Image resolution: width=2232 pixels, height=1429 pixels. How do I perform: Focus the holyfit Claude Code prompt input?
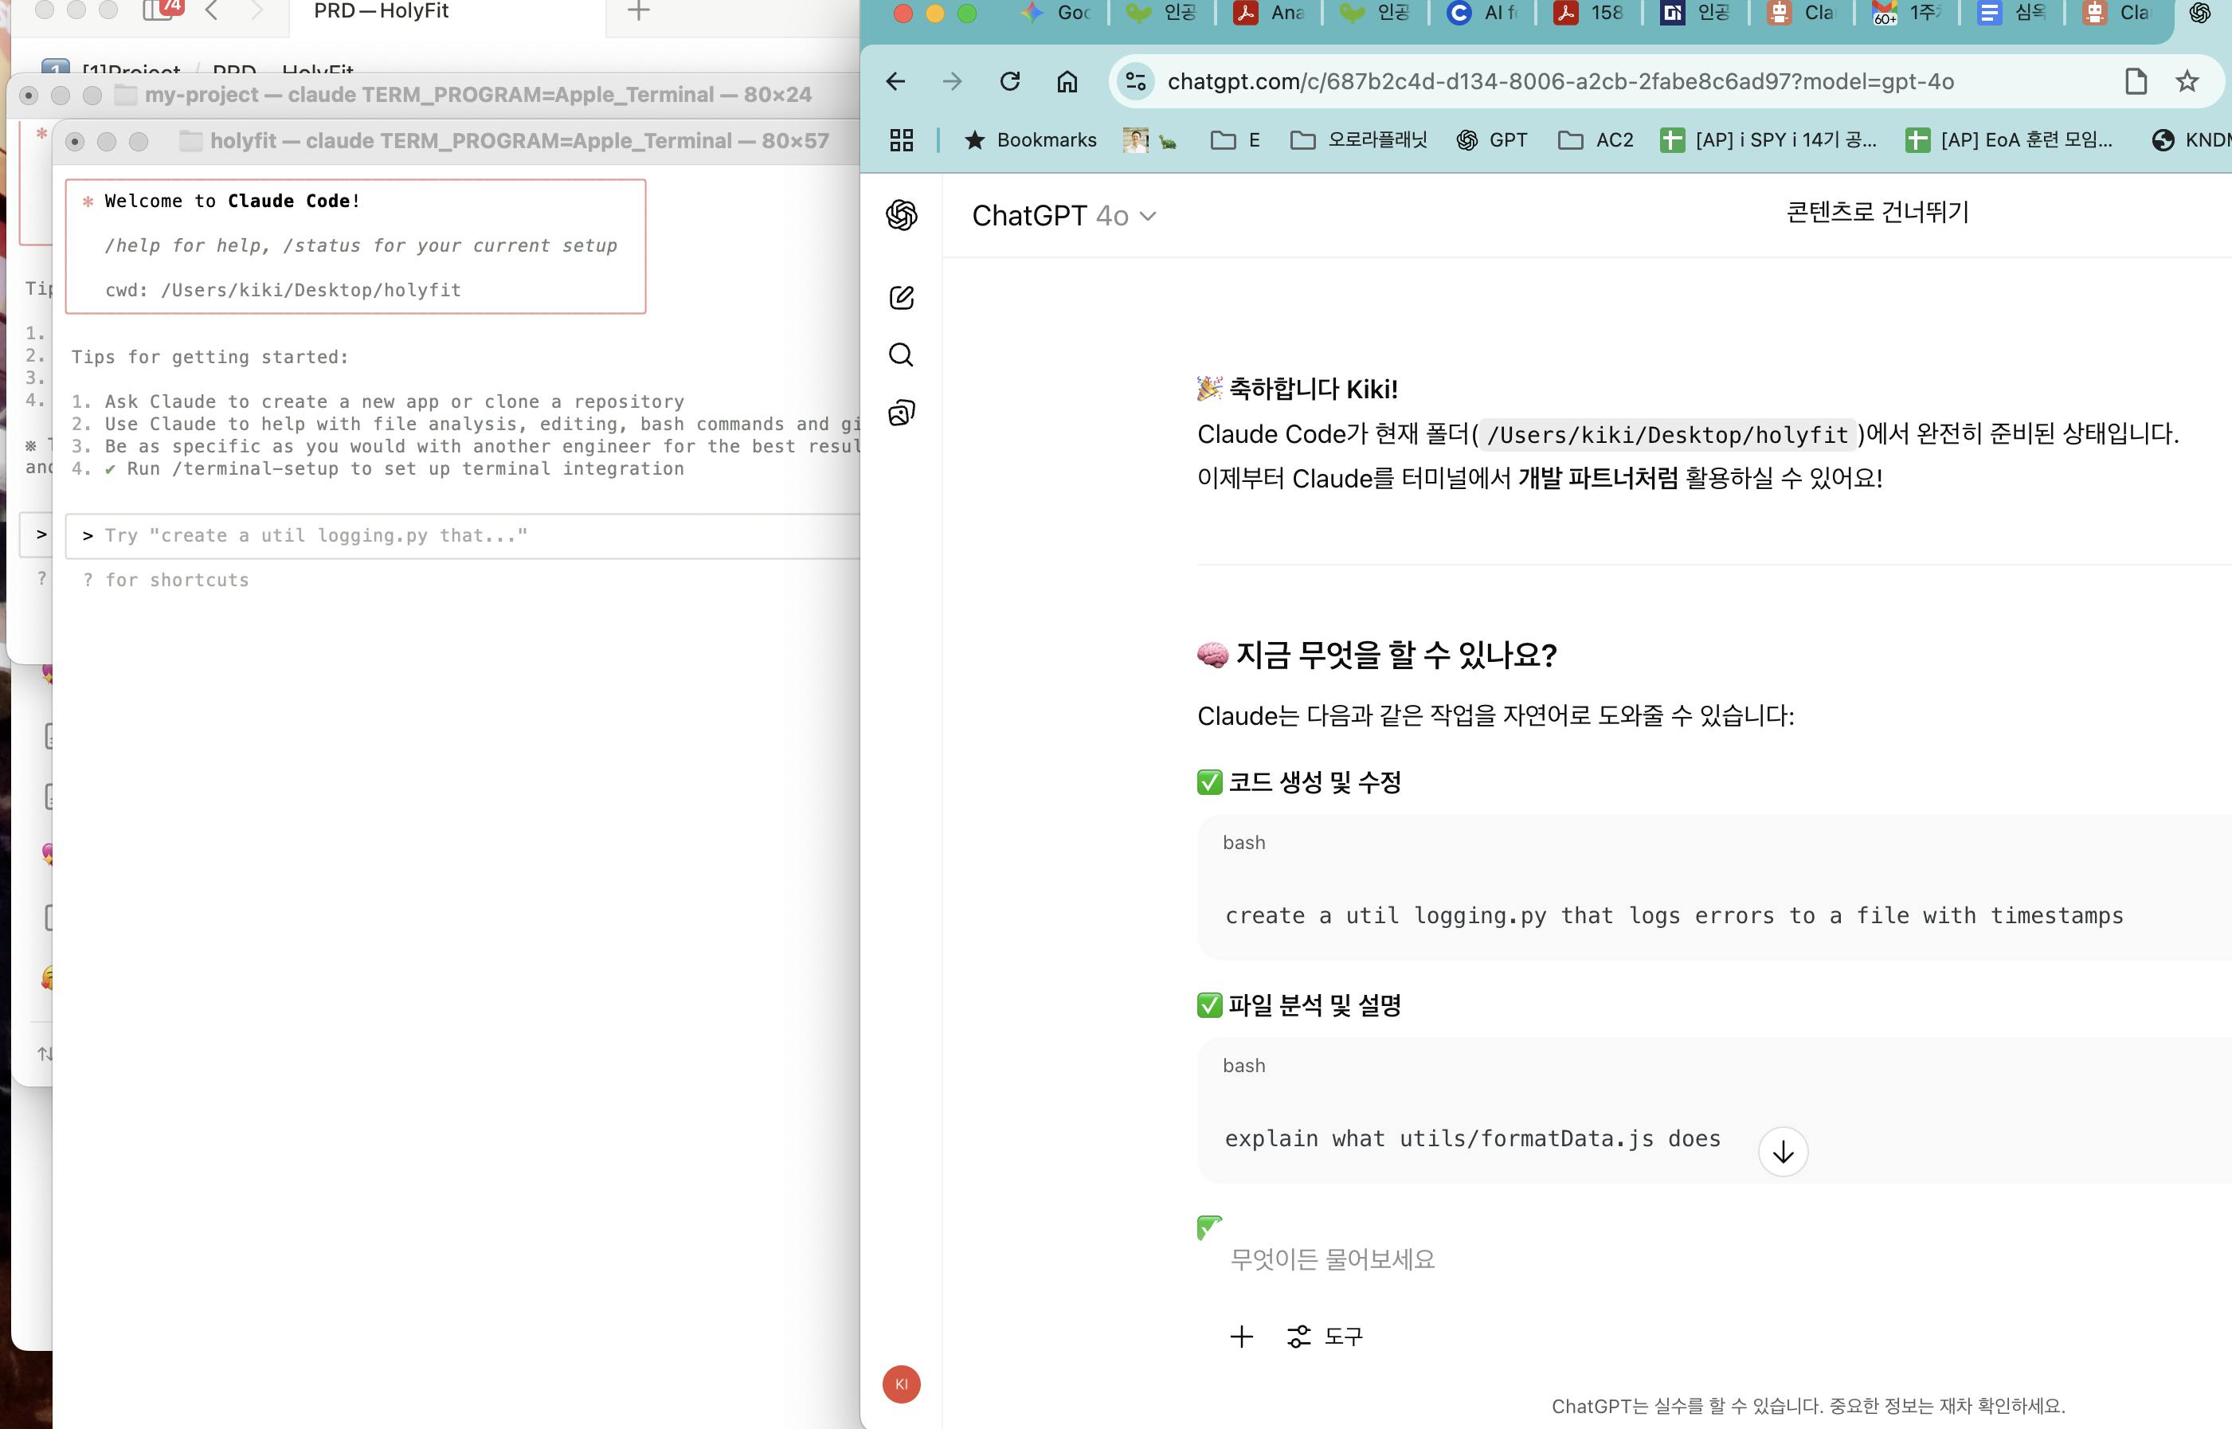click(x=464, y=535)
